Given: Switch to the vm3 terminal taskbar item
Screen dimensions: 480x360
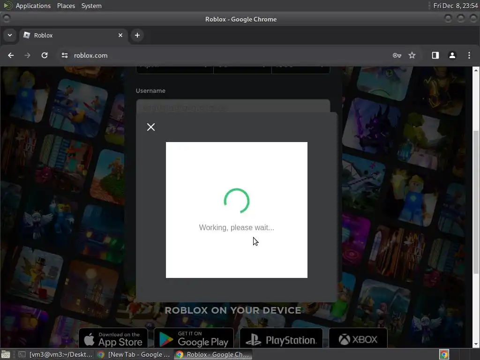Looking at the screenshot, I should [55, 354].
